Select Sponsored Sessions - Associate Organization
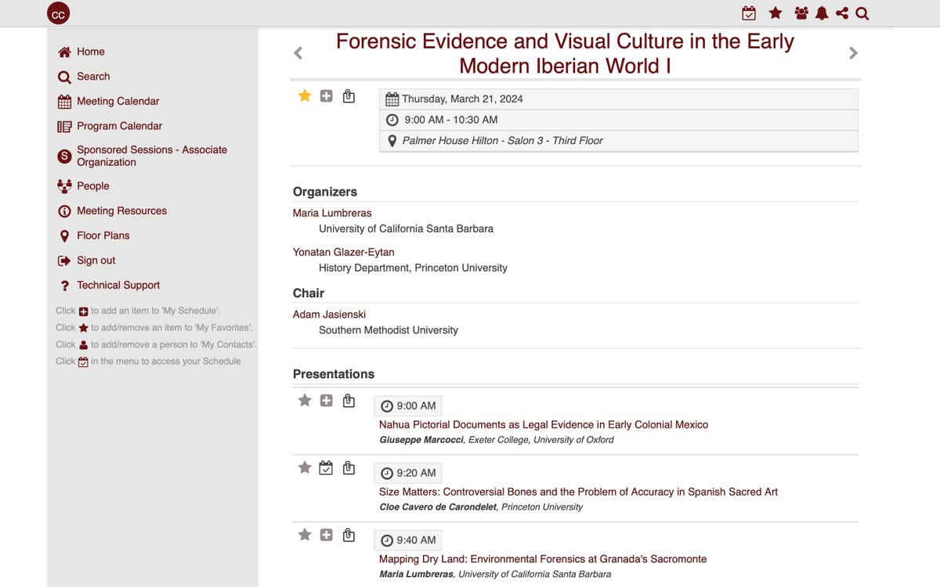Viewport: 940px width, 587px height. [x=151, y=156]
